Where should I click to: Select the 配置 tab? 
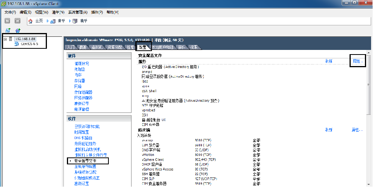(x=143, y=47)
